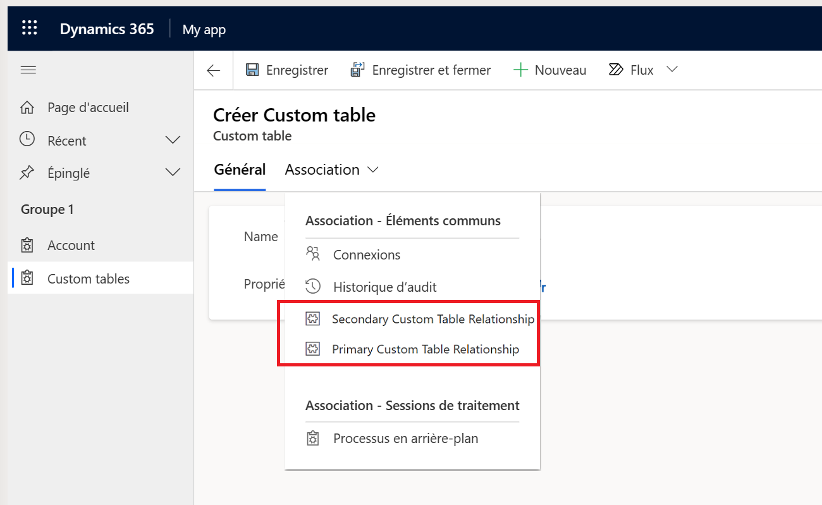Click the Enregistrer floppy disk icon

click(x=252, y=70)
